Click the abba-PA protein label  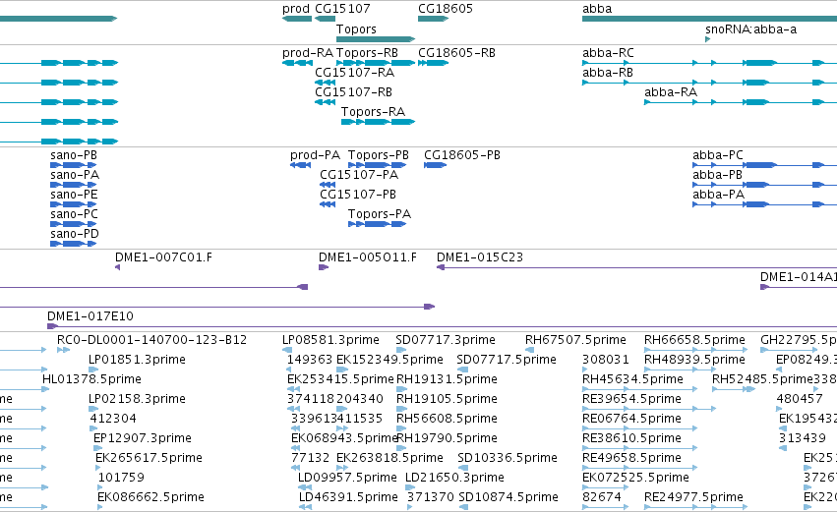coord(719,196)
